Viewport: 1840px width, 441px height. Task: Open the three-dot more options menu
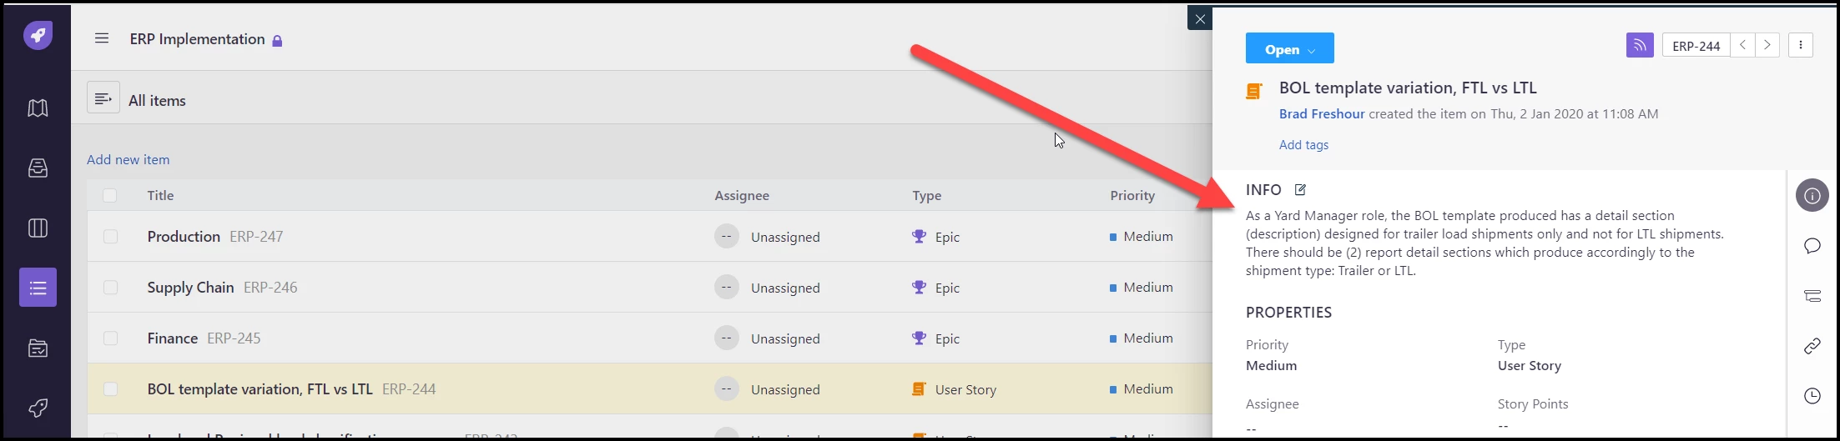point(1800,45)
